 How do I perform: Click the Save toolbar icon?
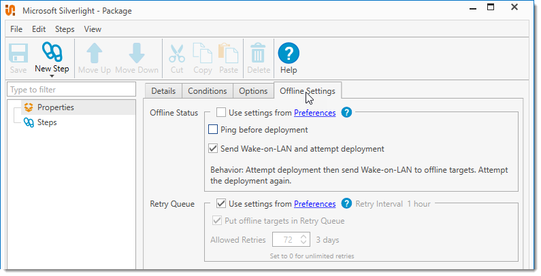(x=18, y=54)
